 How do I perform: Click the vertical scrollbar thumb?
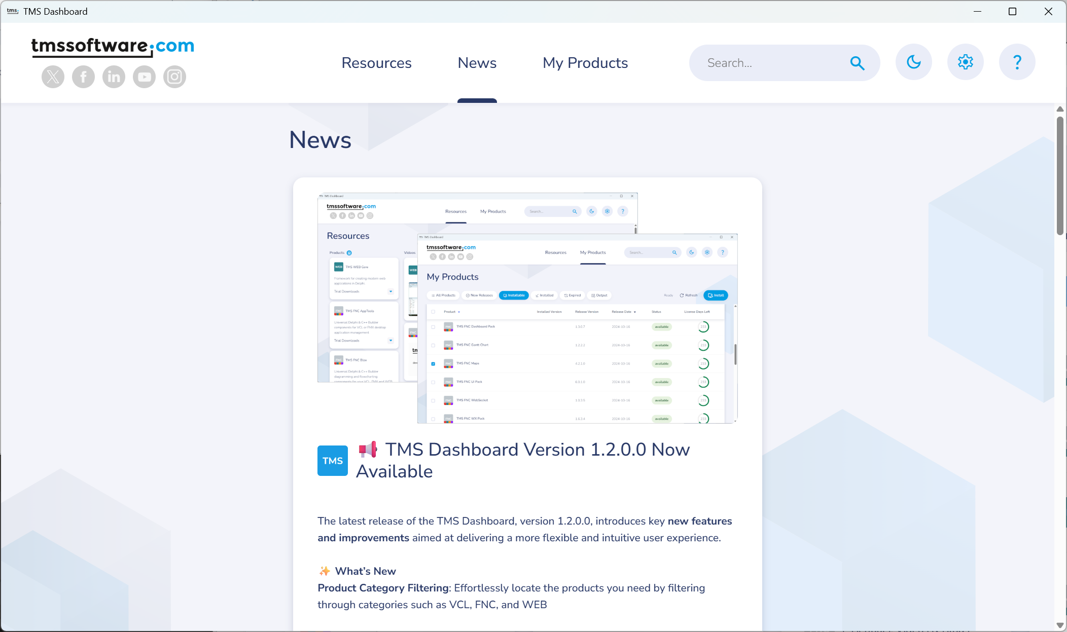point(1059,175)
